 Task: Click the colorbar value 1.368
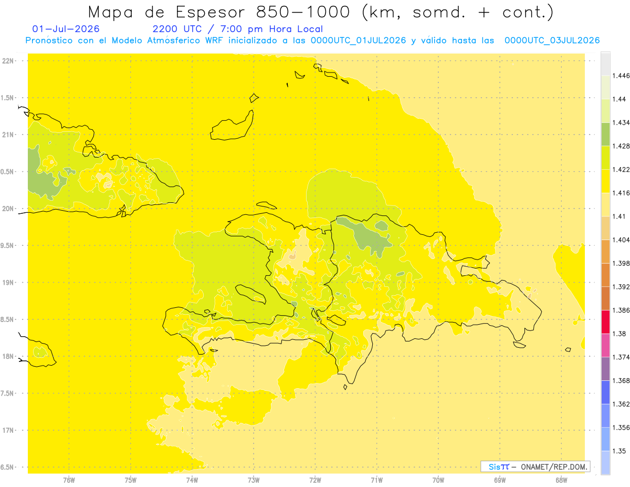coord(622,380)
